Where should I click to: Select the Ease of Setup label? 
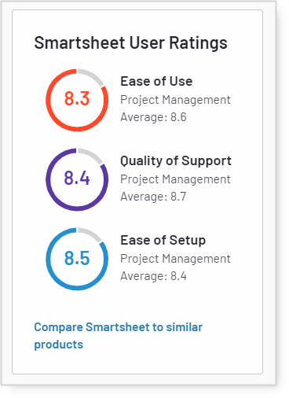[x=163, y=241]
